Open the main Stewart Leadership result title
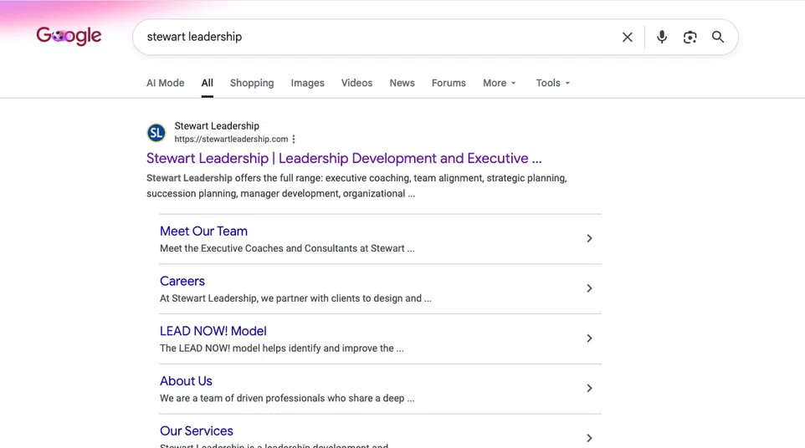This screenshot has width=805, height=448. [344, 159]
